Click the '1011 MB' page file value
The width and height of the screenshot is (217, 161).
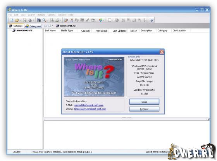[144, 85]
